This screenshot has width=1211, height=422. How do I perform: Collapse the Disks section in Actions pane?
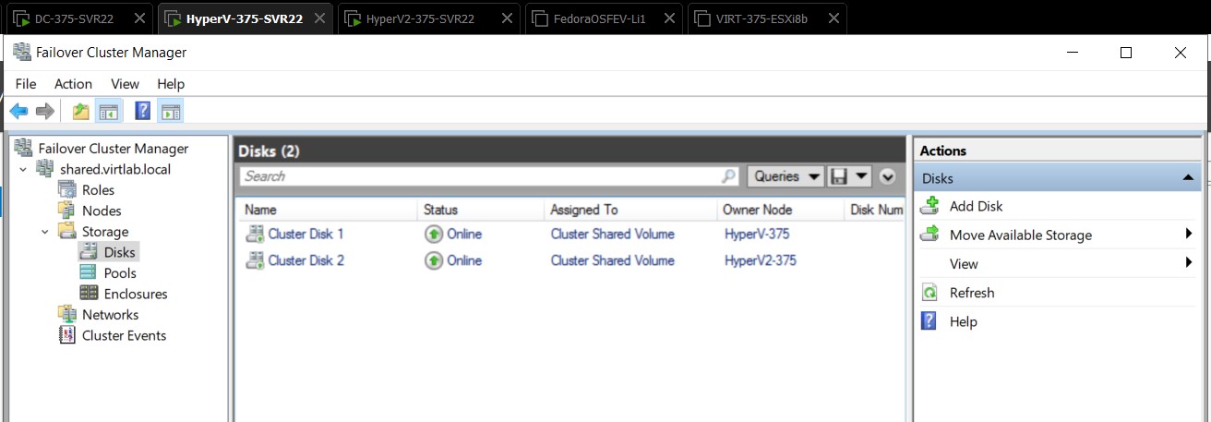tap(1186, 178)
